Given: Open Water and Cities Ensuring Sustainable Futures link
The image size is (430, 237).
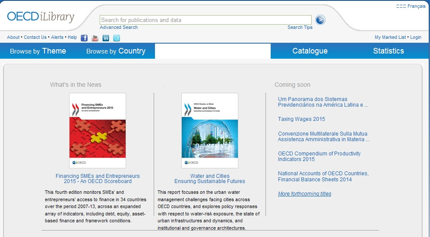Looking at the screenshot, I should point(210,179).
